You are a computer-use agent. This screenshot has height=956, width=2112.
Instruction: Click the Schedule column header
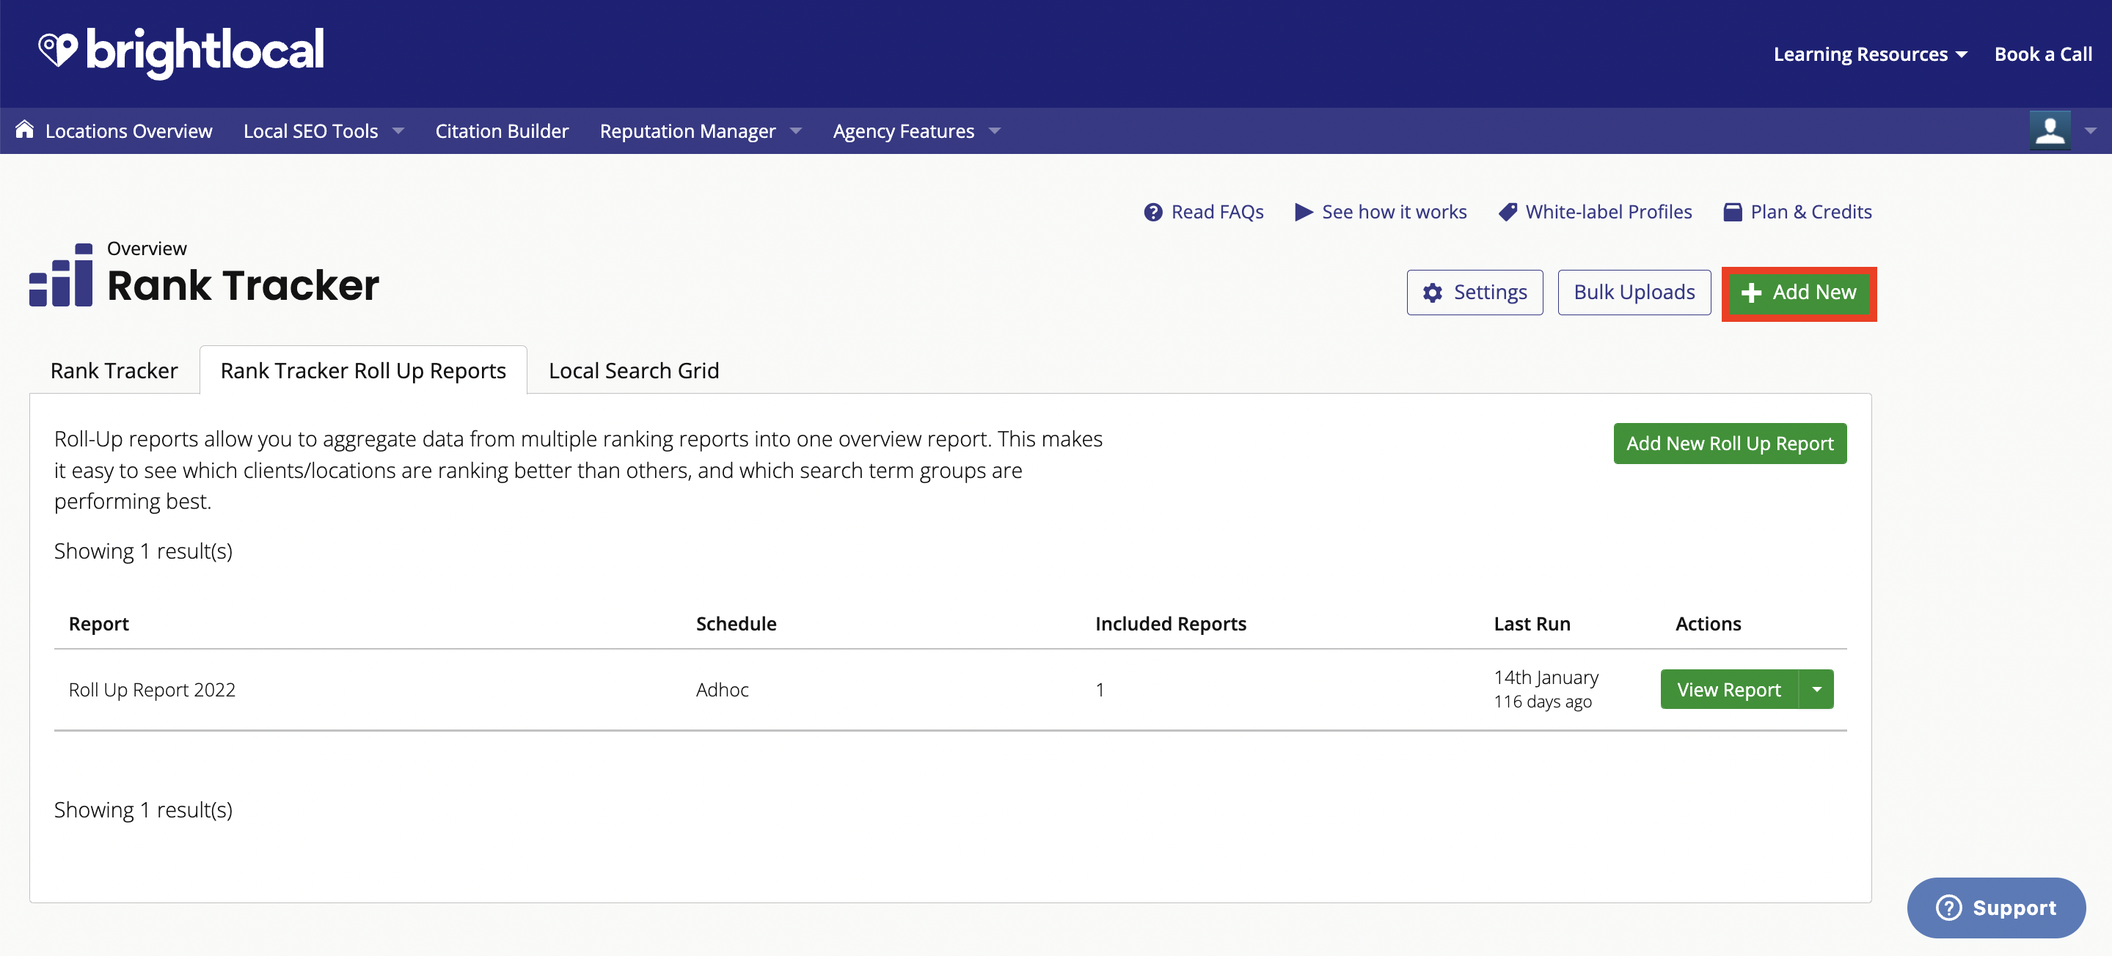736,624
